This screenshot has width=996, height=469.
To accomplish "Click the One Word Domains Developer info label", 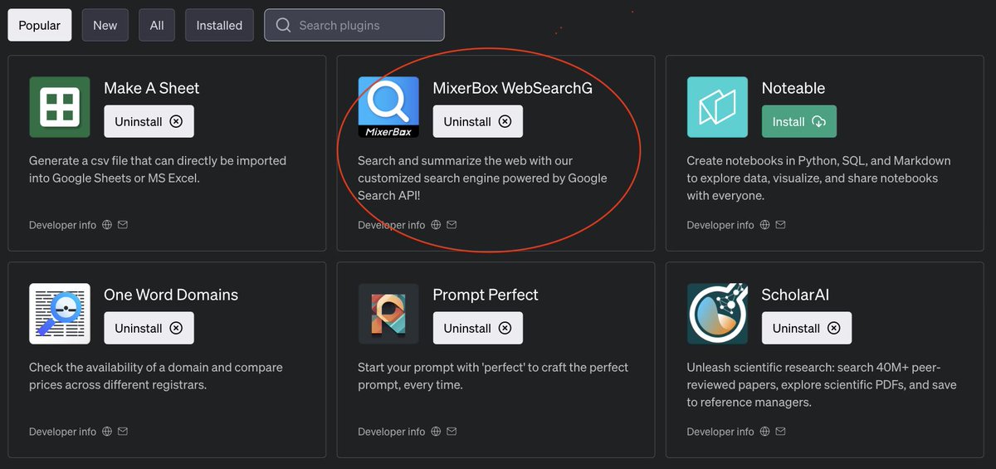I will tap(62, 432).
